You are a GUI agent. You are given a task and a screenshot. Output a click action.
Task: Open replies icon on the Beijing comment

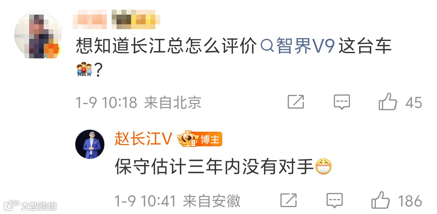[x=342, y=102]
